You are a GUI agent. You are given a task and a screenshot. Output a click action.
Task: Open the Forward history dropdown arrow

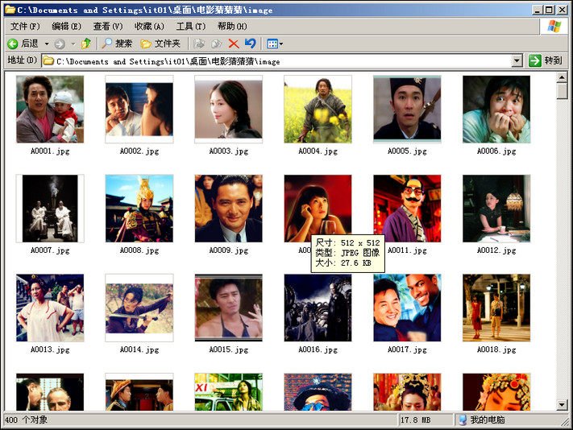point(73,44)
